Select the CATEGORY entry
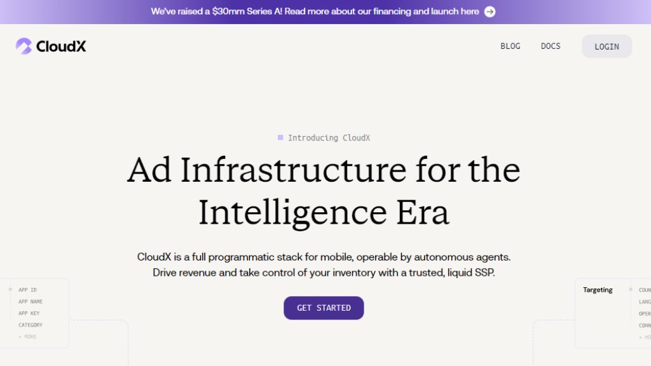Image resolution: width=651 pixels, height=366 pixels. coord(31,325)
